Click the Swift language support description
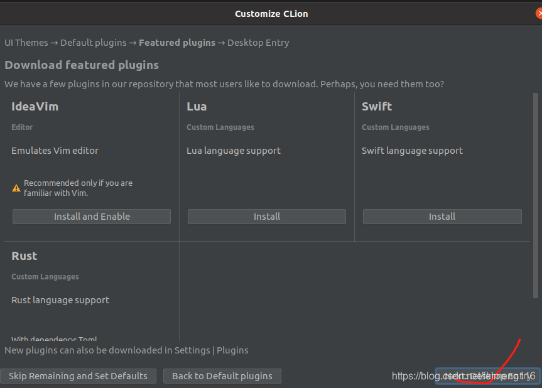This screenshot has width=542, height=388. pyautogui.click(x=412, y=151)
